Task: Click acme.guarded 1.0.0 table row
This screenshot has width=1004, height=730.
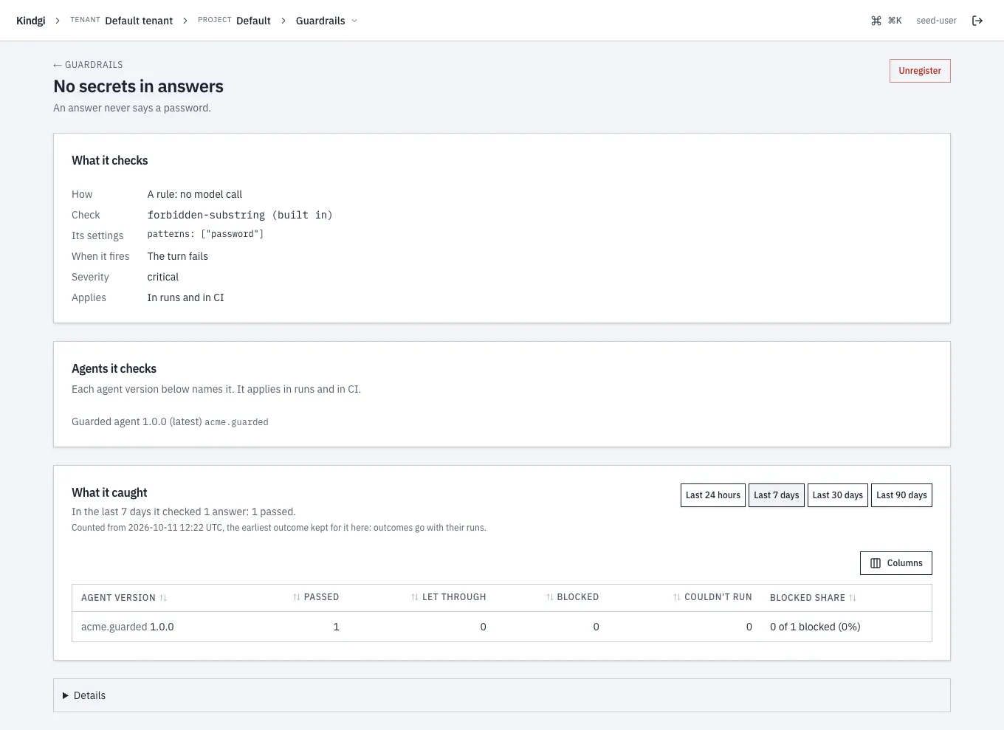Action: [x=502, y=627]
